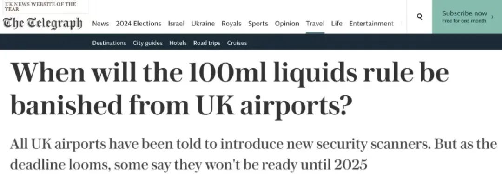The height and width of the screenshot is (178, 502).
Task: Click Subscribe now free for one month
Action: (x=467, y=17)
